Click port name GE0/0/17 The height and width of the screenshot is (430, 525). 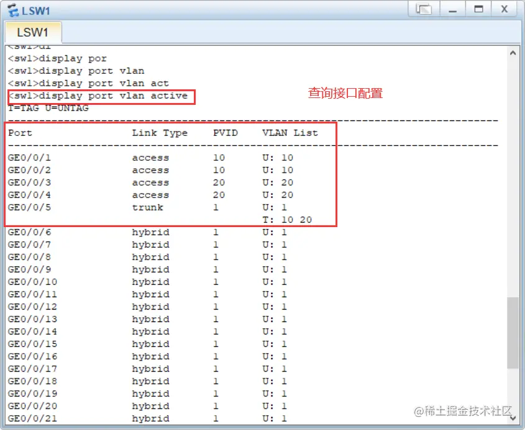(32, 369)
